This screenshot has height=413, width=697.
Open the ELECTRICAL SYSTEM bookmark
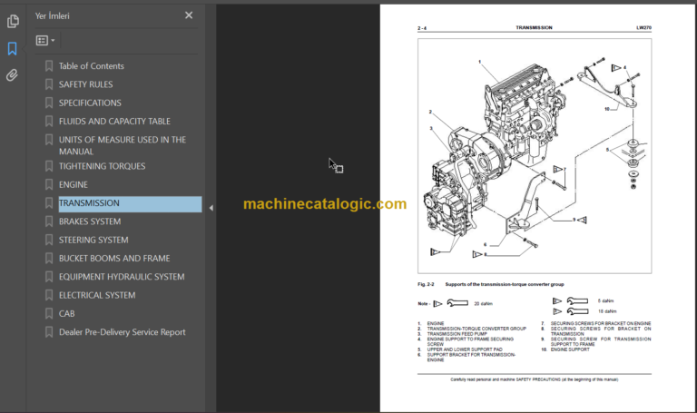pos(97,296)
